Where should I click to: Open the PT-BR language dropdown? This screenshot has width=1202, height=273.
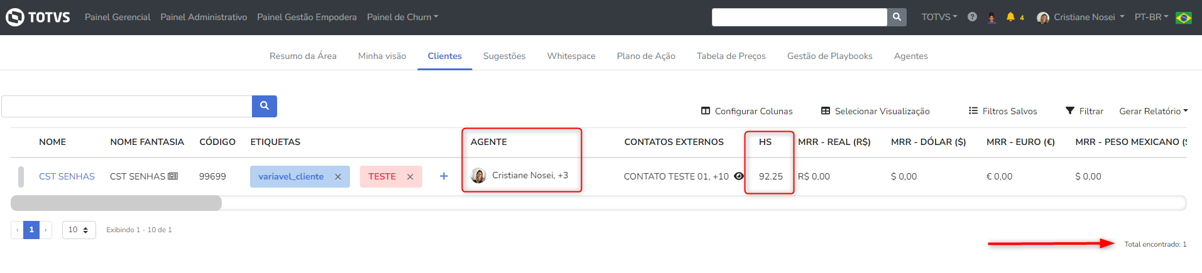coord(1151,17)
